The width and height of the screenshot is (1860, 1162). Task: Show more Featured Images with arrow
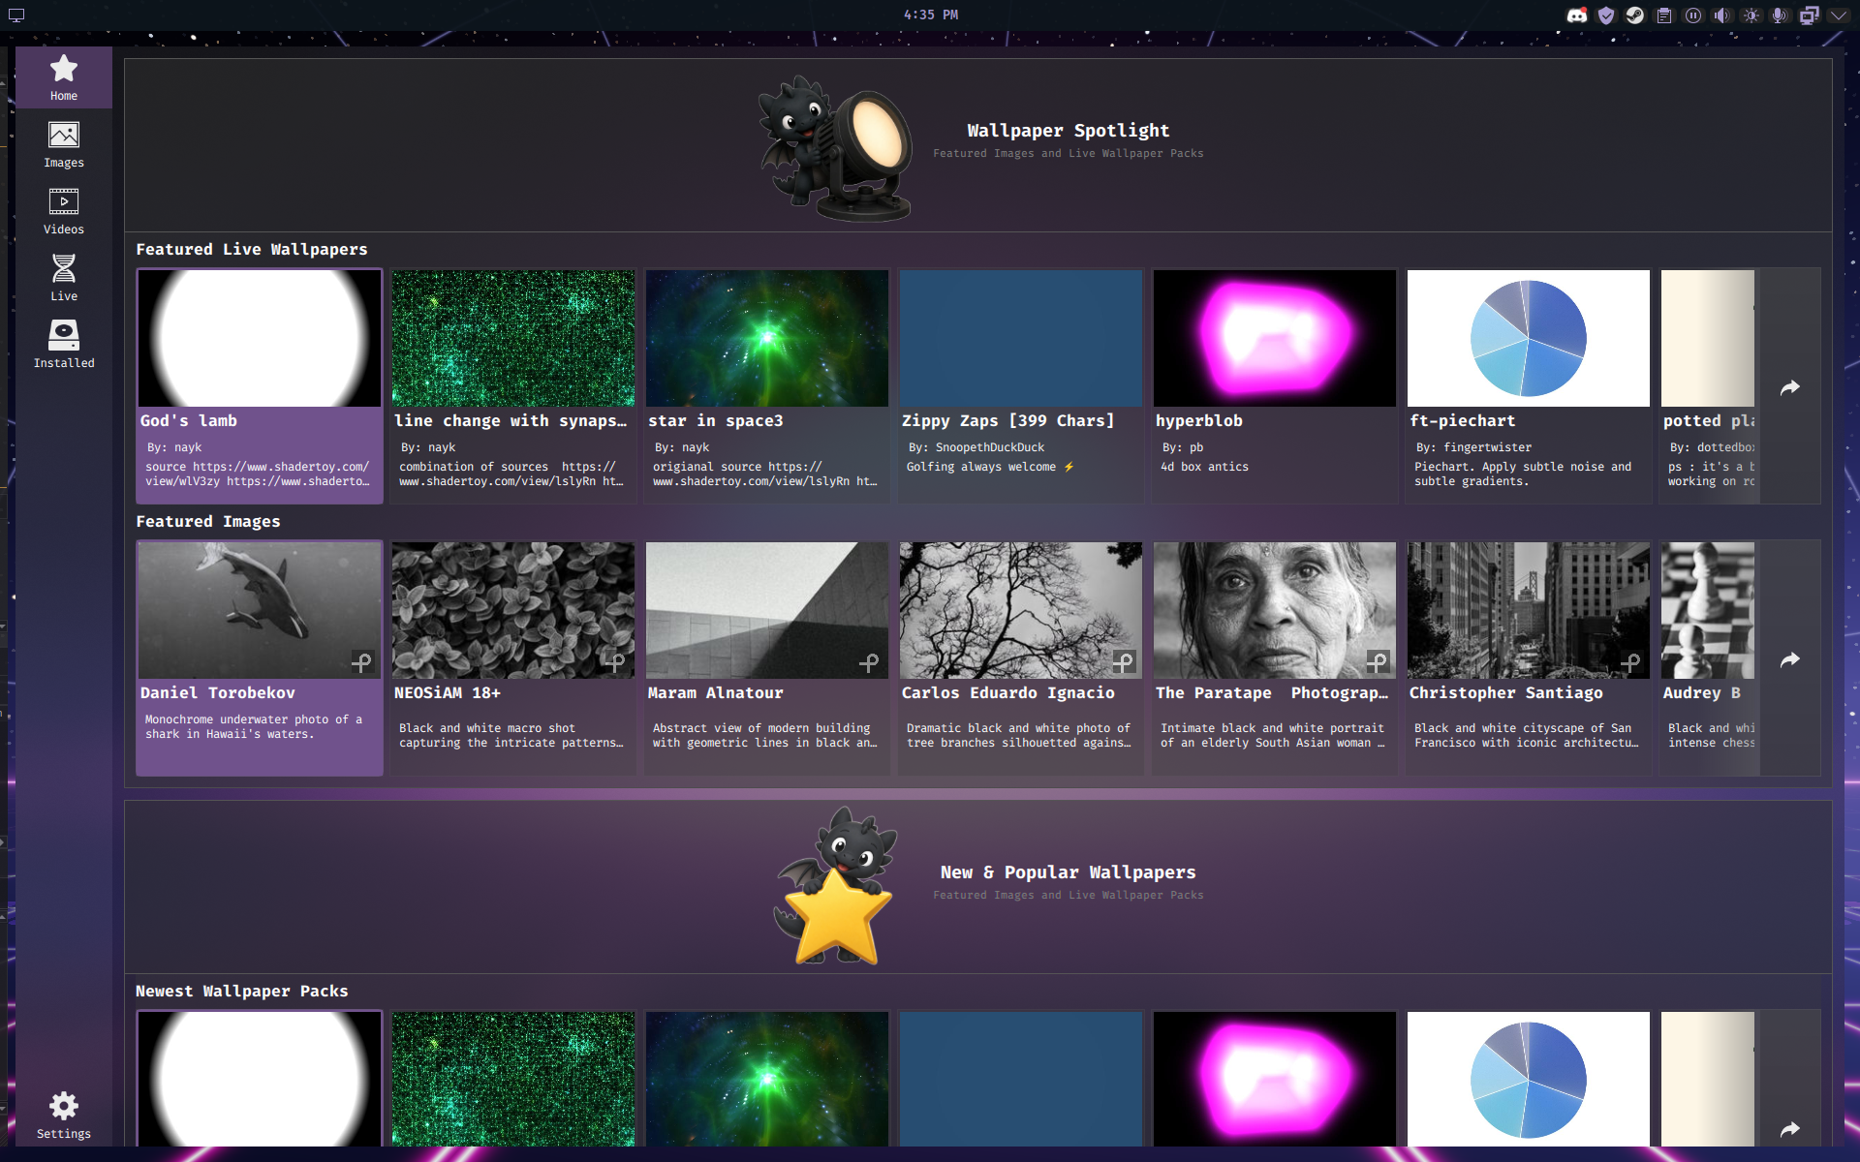(x=1790, y=659)
